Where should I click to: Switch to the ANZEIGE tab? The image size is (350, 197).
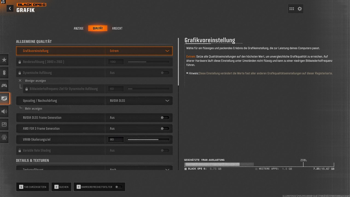[x=79, y=28]
